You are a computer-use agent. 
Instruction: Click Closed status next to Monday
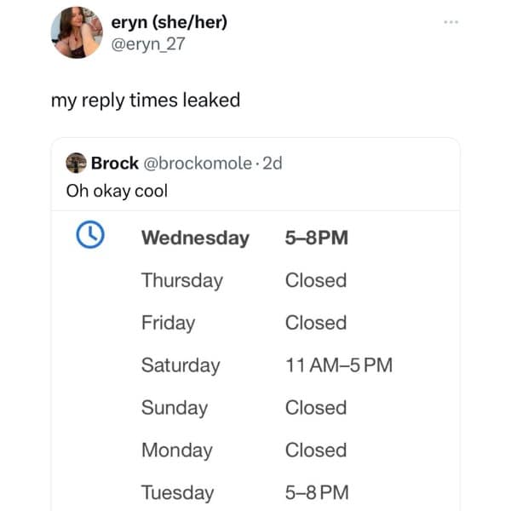316,450
